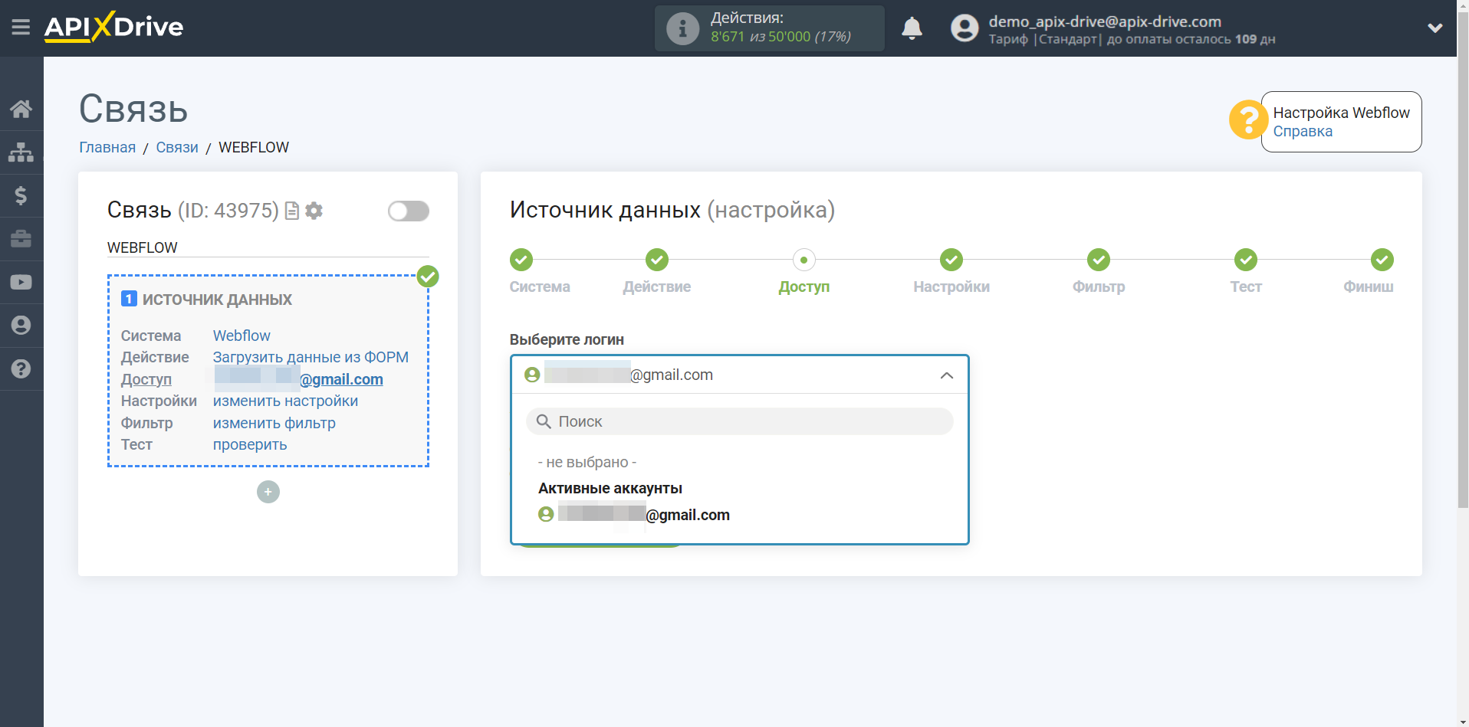
Task: Open notifications bell
Action: [x=912, y=28]
